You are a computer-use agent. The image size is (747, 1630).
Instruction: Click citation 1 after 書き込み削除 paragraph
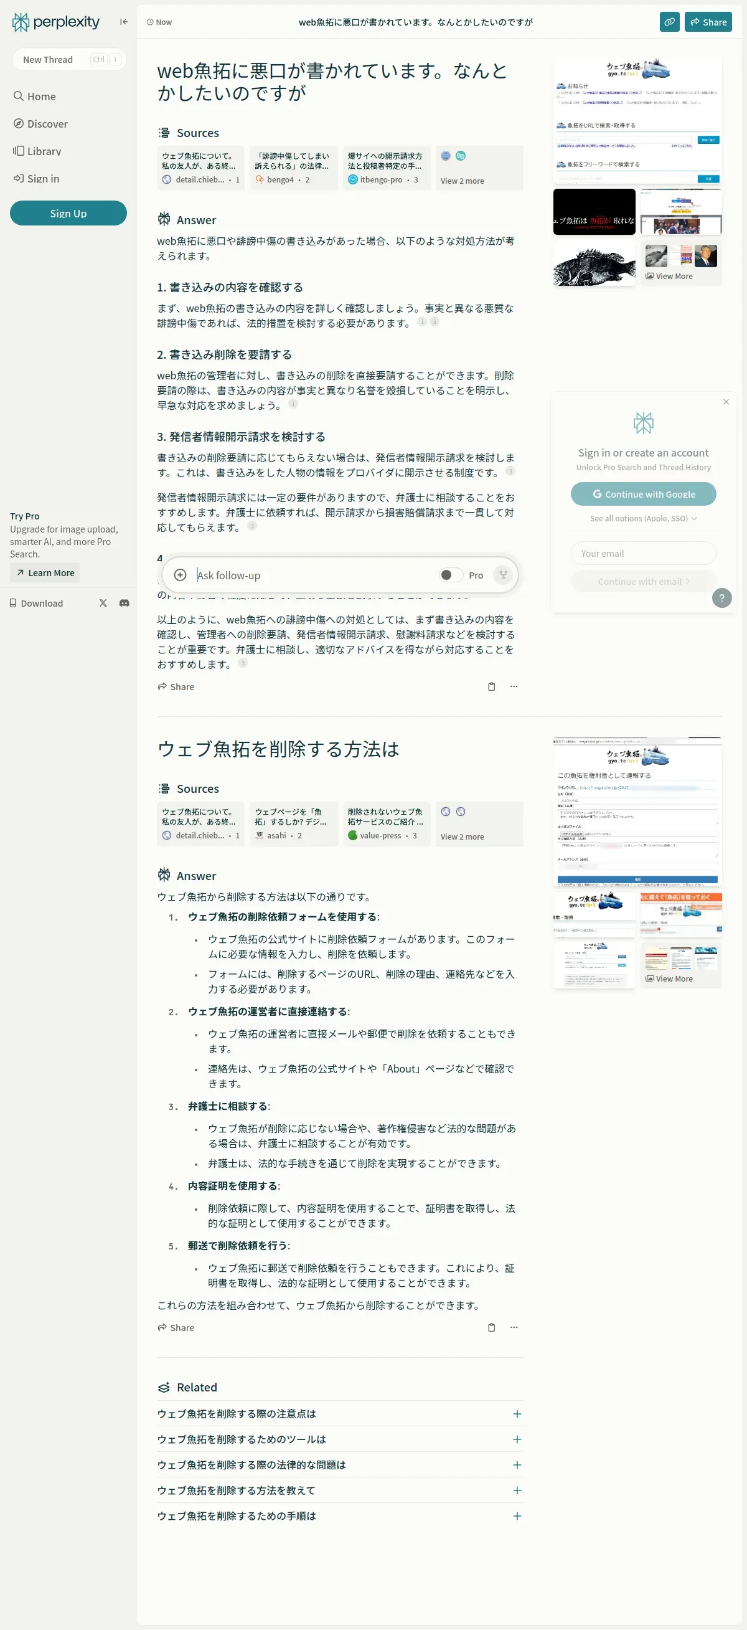click(x=293, y=404)
